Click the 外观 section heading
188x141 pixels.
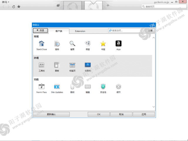coord(36,58)
